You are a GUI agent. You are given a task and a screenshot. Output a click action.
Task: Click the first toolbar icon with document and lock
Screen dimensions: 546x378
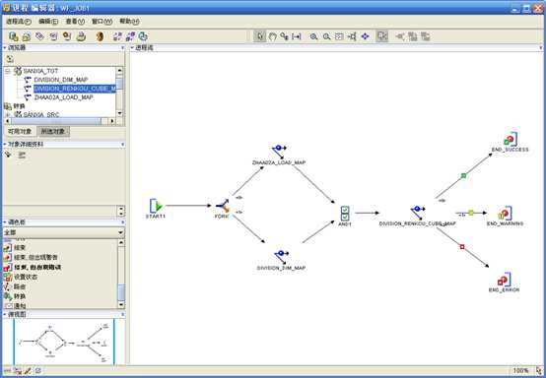[x=13, y=36]
